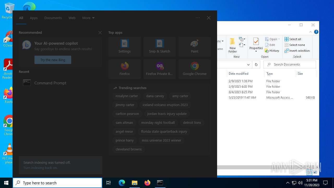Click Invert selection in Explorer ribbon
This screenshot has height=188, width=334.
tap(297, 51)
